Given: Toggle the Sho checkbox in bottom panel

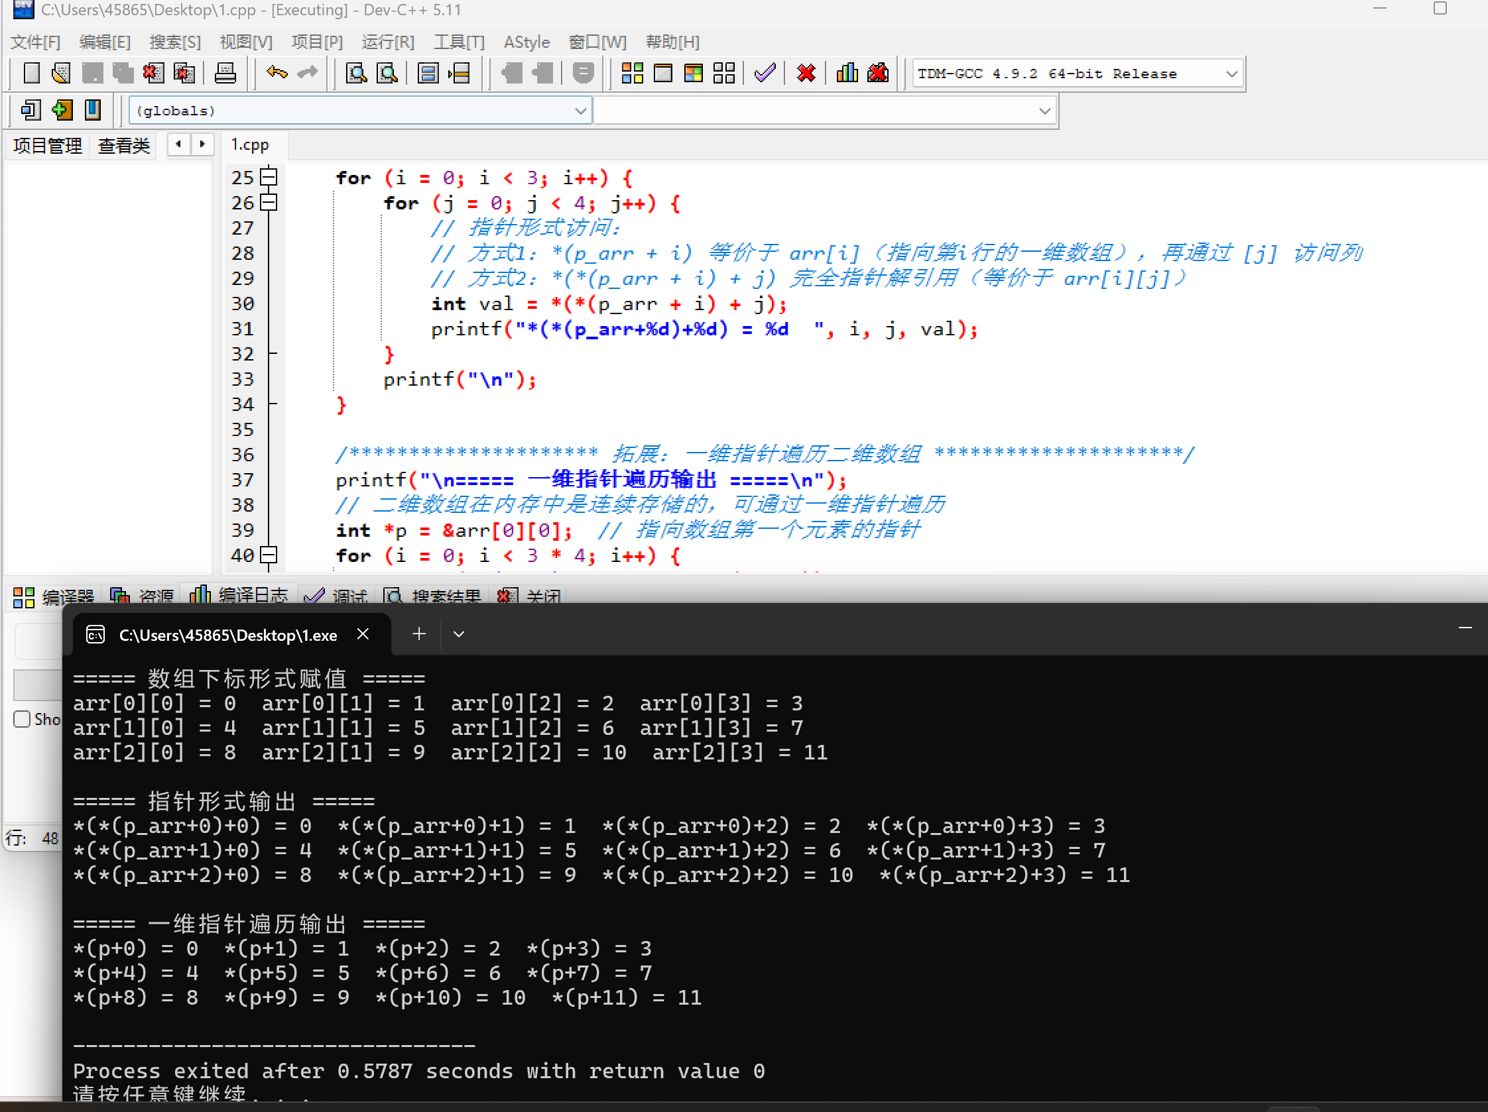Looking at the screenshot, I should [x=22, y=719].
